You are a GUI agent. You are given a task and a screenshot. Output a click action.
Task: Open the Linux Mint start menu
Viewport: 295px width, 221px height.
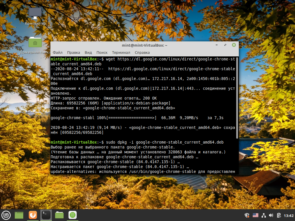coord(6,215)
